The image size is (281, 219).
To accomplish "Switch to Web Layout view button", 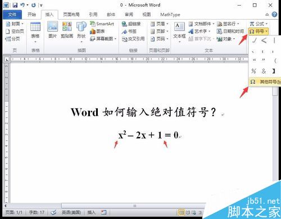I will (194, 212).
